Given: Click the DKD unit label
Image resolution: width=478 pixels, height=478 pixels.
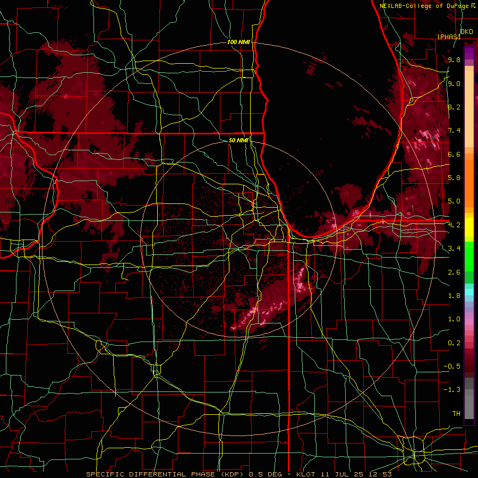Looking at the screenshot, I should (x=467, y=32).
